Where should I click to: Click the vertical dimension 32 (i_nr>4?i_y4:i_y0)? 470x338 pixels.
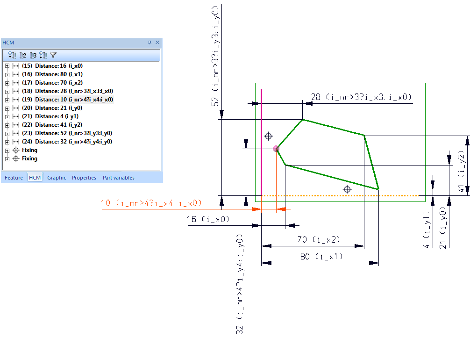tap(240, 284)
